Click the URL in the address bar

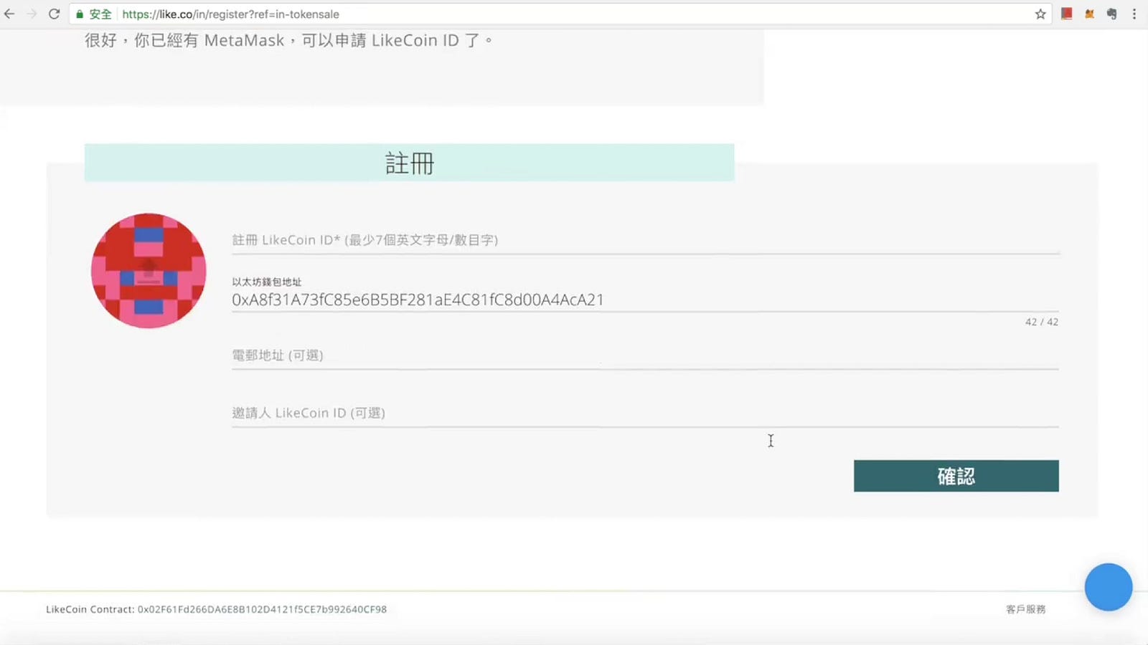[230, 14]
